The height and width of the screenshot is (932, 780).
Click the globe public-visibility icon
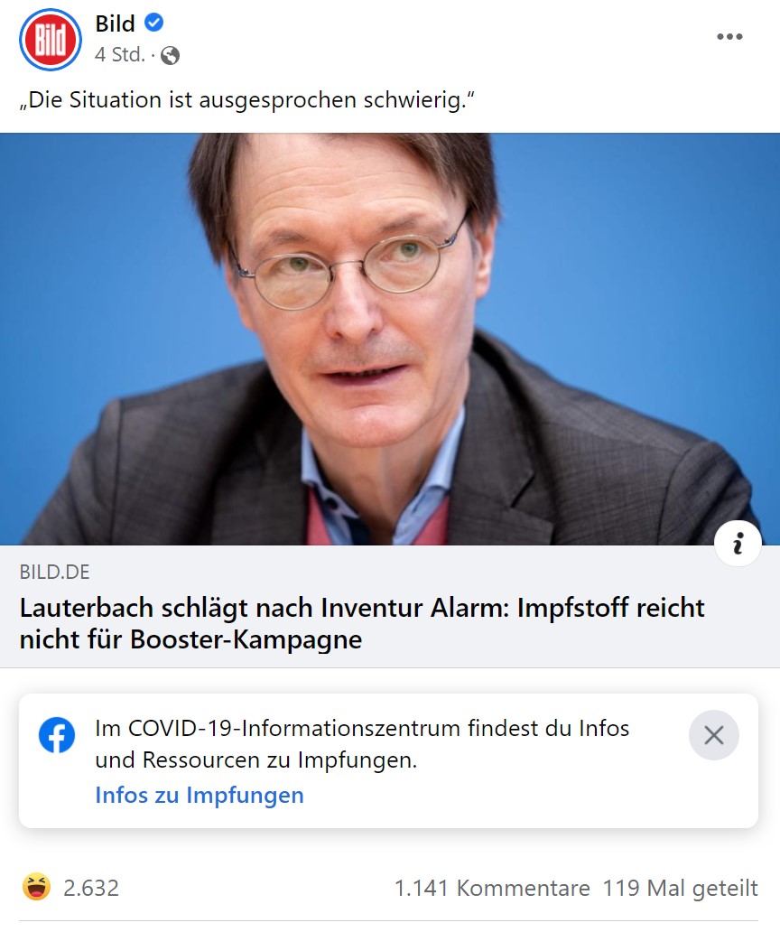tap(170, 55)
